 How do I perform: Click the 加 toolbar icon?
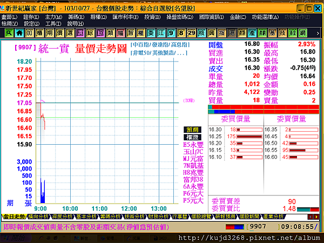pos(29,33)
